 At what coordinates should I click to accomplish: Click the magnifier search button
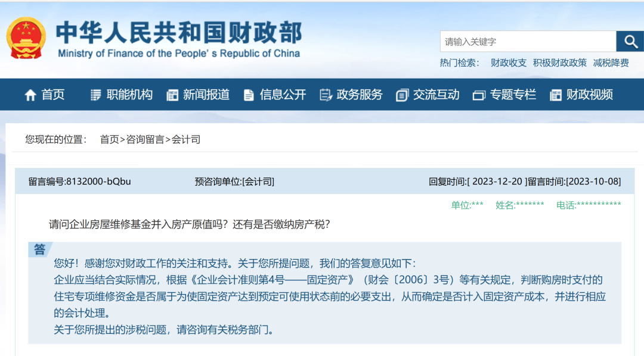tap(630, 42)
